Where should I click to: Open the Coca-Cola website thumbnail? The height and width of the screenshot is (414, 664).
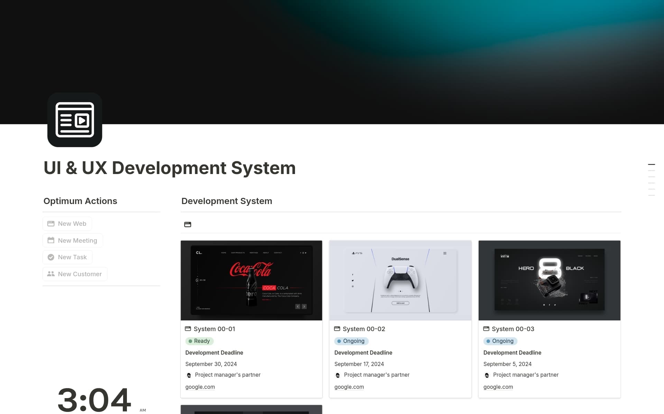251,280
